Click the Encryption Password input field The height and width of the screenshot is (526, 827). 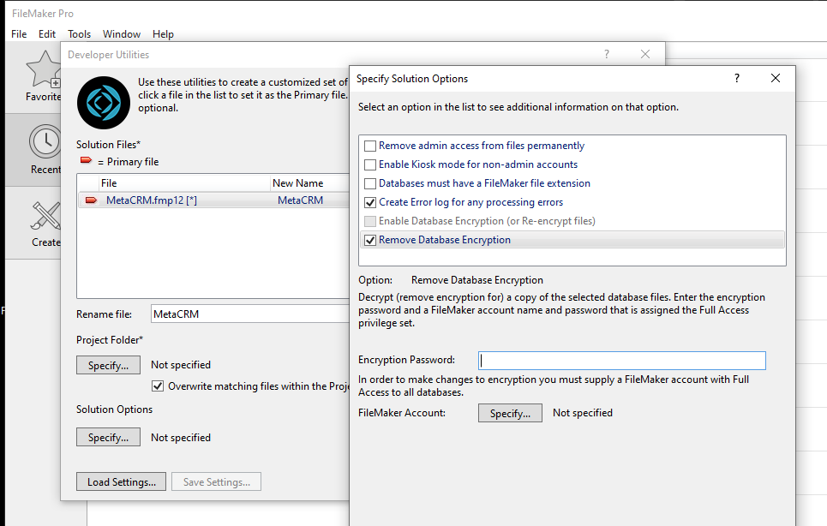621,361
